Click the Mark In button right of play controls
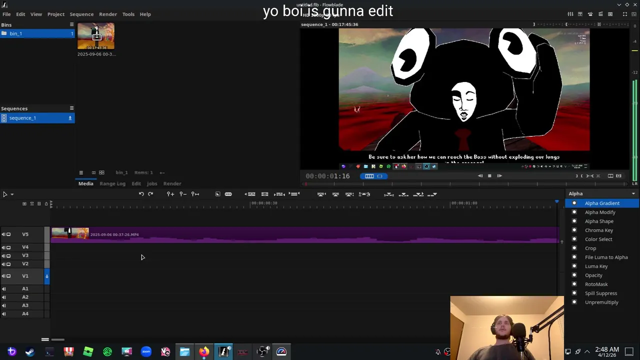 click(x=576, y=176)
